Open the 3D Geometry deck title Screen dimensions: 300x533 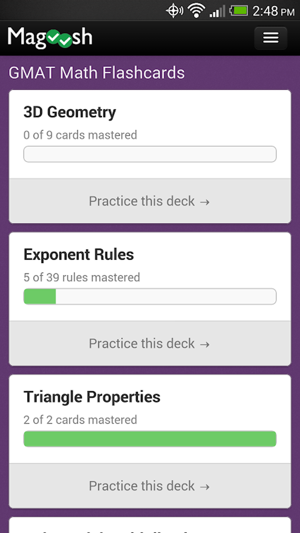pyautogui.click(x=70, y=112)
